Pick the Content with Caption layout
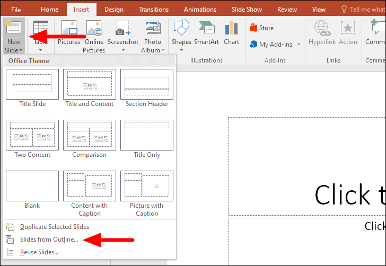 (x=90, y=186)
